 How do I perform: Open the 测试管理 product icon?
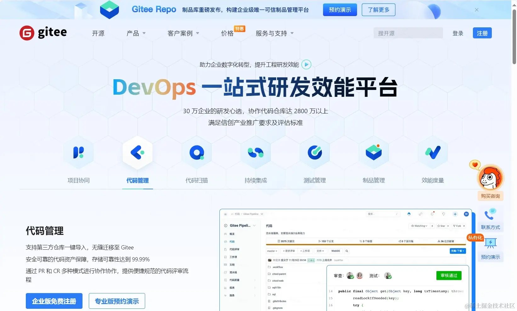point(315,153)
